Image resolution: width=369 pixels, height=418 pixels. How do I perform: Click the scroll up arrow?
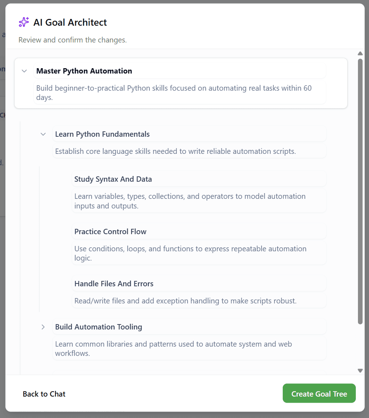(360, 54)
